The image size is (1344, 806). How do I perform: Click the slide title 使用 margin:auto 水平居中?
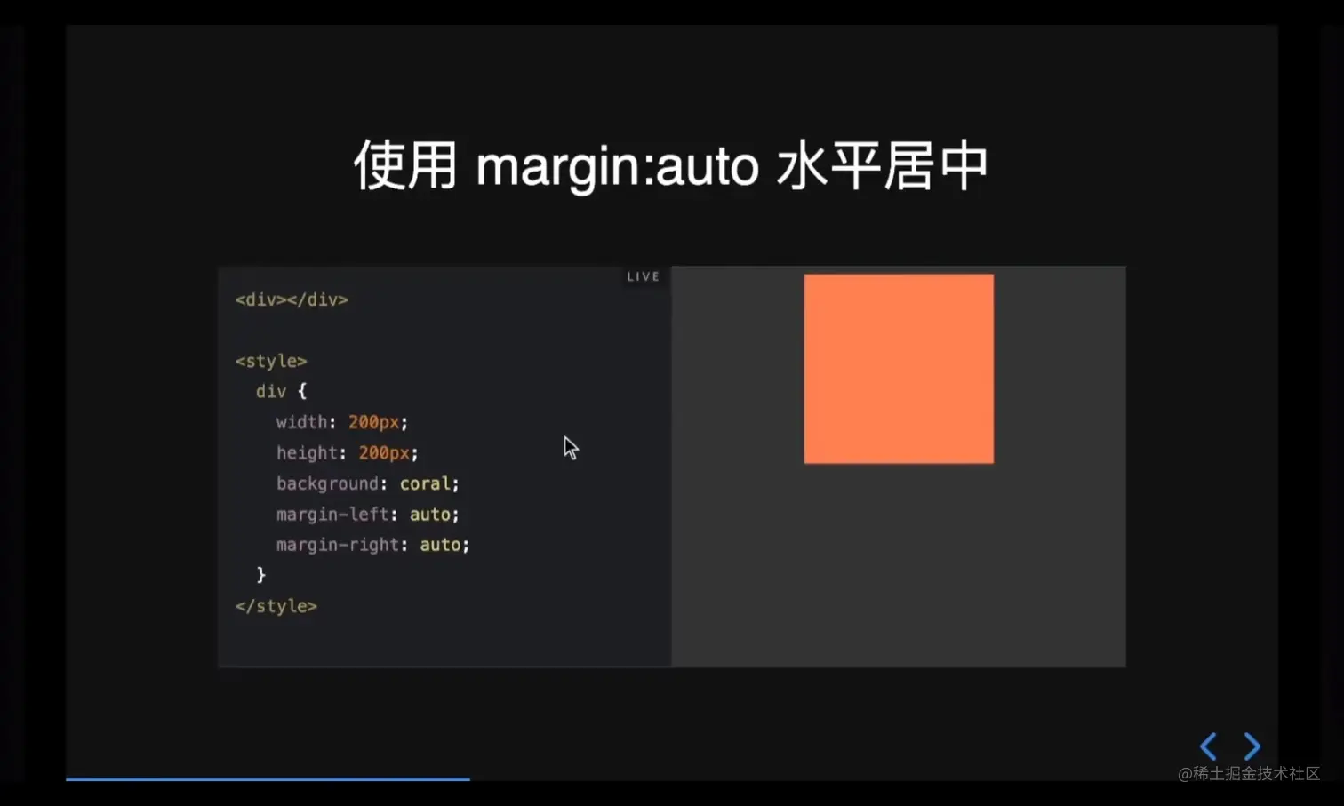pos(671,165)
